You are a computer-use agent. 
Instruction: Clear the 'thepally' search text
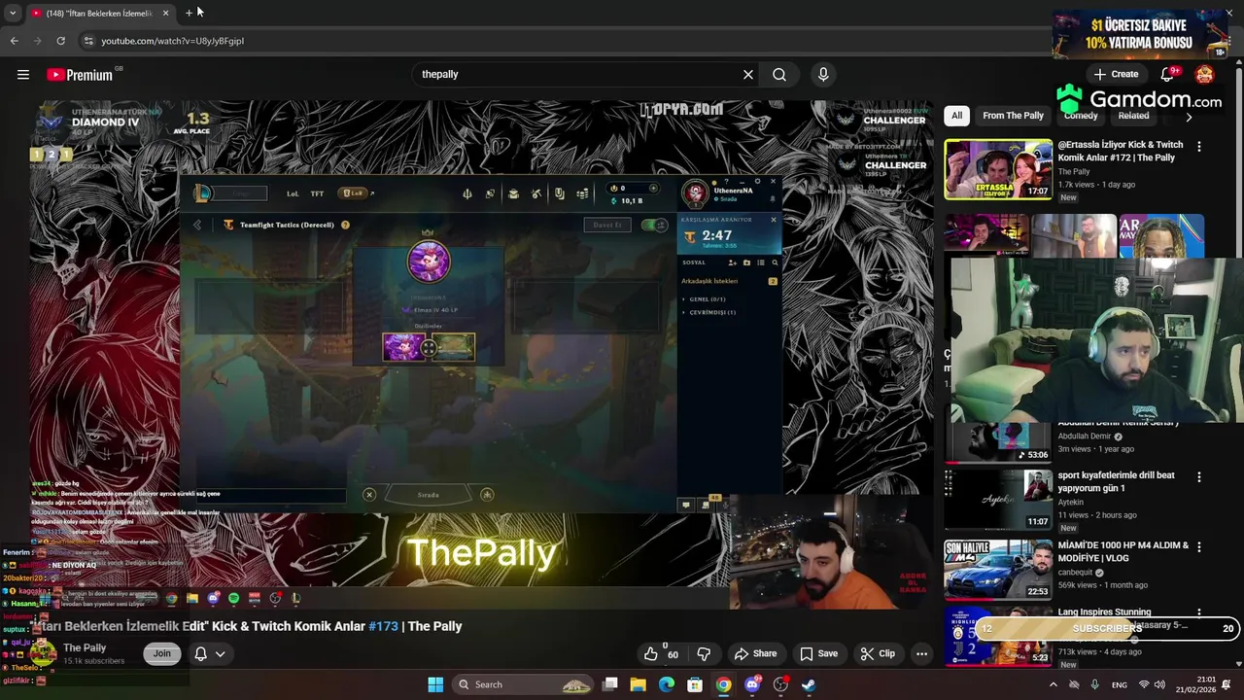coord(748,74)
